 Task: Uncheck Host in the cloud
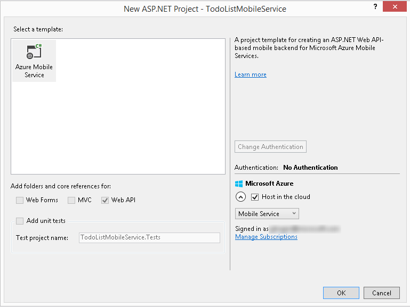[255, 197]
